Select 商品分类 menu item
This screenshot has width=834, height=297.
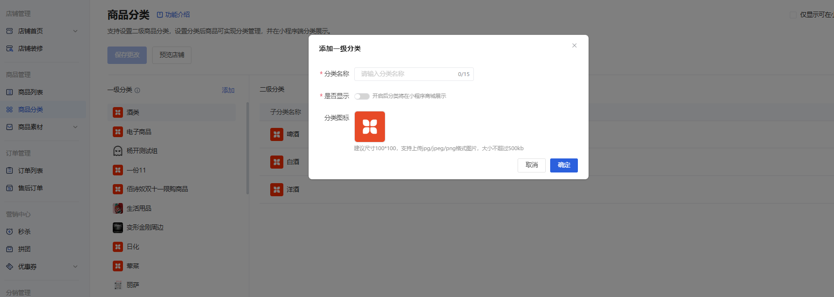click(43, 109)
